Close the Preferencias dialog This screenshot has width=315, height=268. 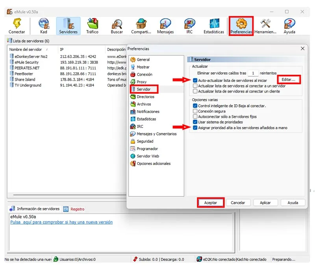click(x=302, y=48)
